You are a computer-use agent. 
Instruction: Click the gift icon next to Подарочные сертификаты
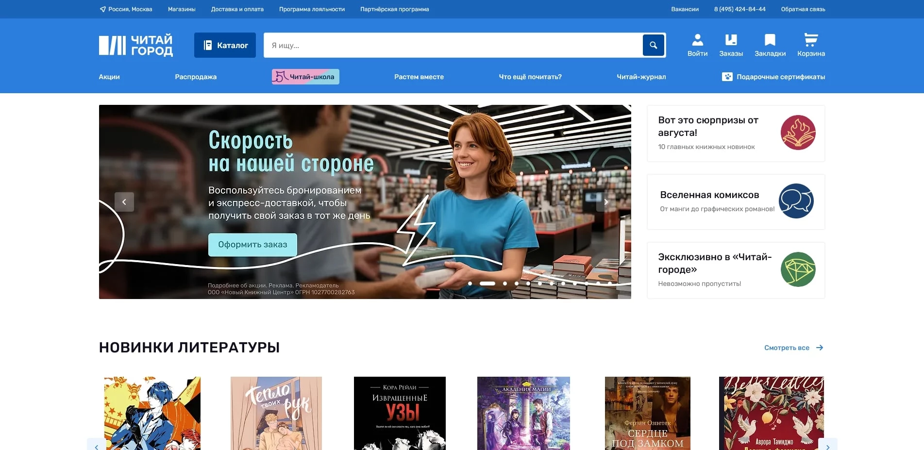(727, 76)
